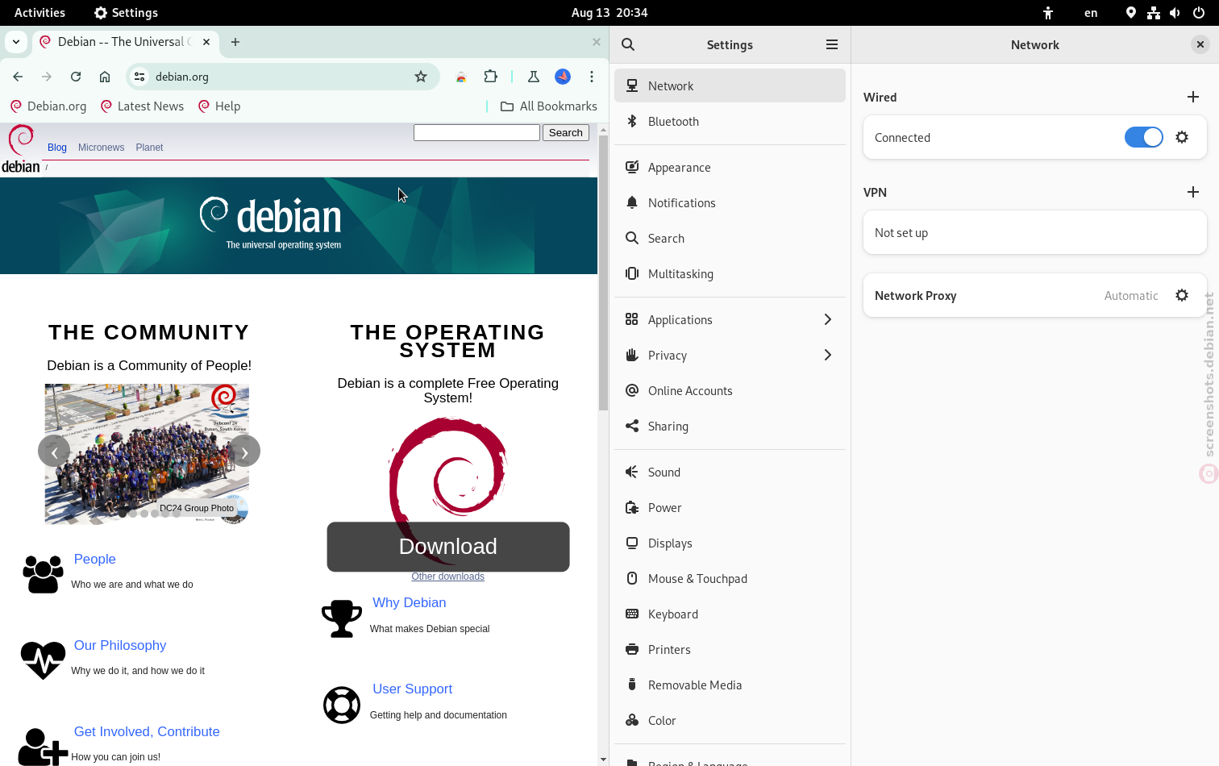Go to browser home page
1219x766 pixels.
(105, 77)
